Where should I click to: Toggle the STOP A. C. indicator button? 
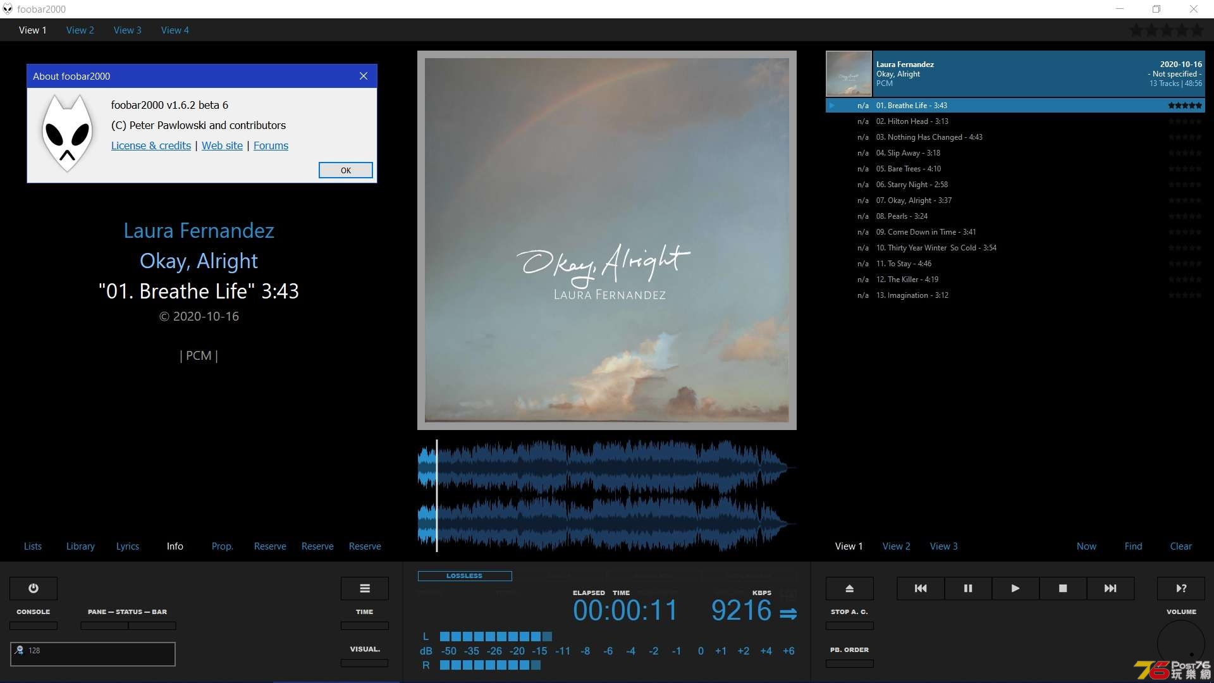(x=850, y=625)
